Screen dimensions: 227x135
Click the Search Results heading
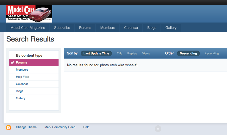coord(30,39)
